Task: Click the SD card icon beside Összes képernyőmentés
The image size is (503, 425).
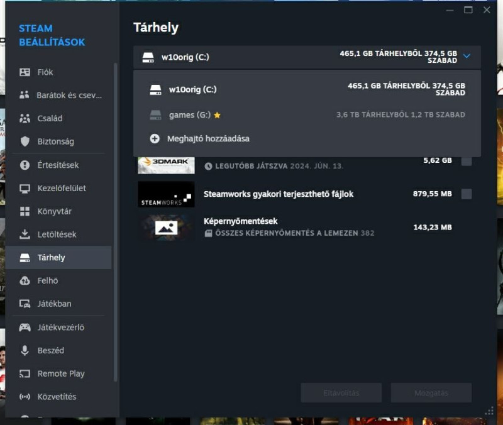Action: tap(209, 233)
